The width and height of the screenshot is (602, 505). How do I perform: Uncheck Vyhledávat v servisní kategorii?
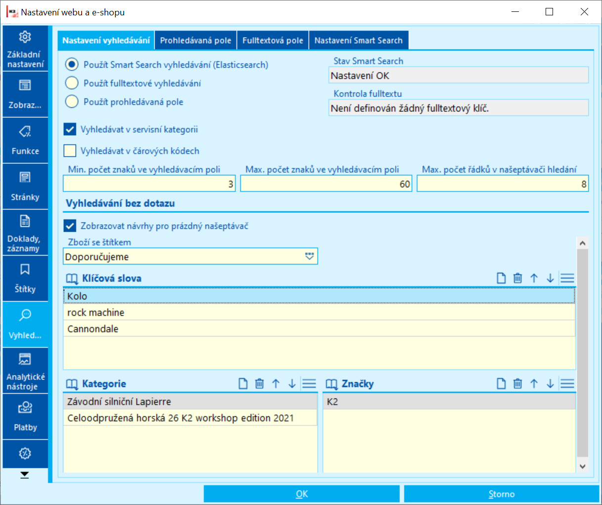tap(70, 129)
